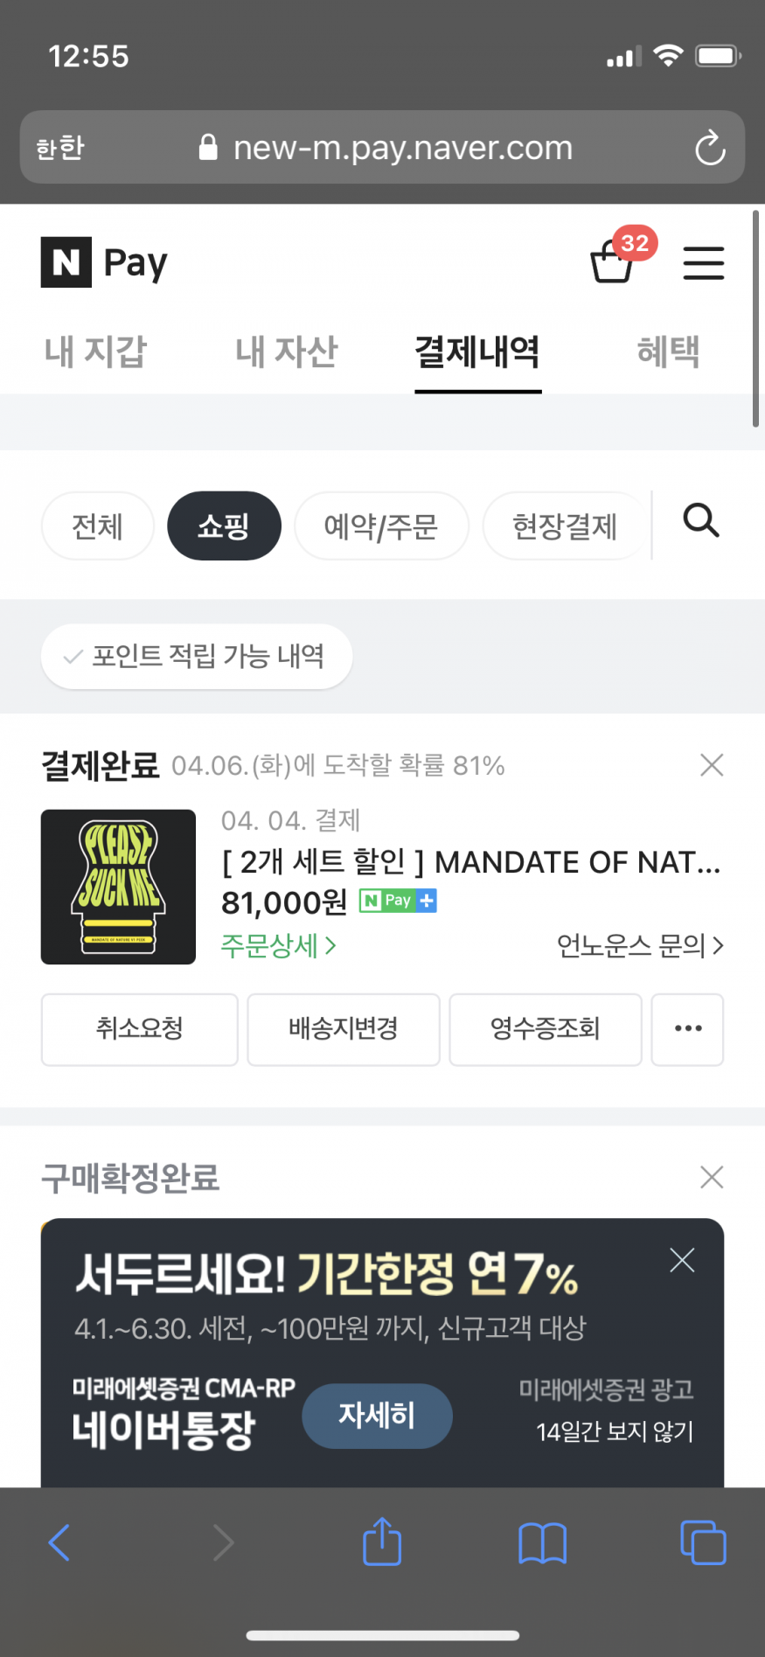Switch to the 내 자산 tab
Screen dimensions: 765x1657
(x=286, y=352)
